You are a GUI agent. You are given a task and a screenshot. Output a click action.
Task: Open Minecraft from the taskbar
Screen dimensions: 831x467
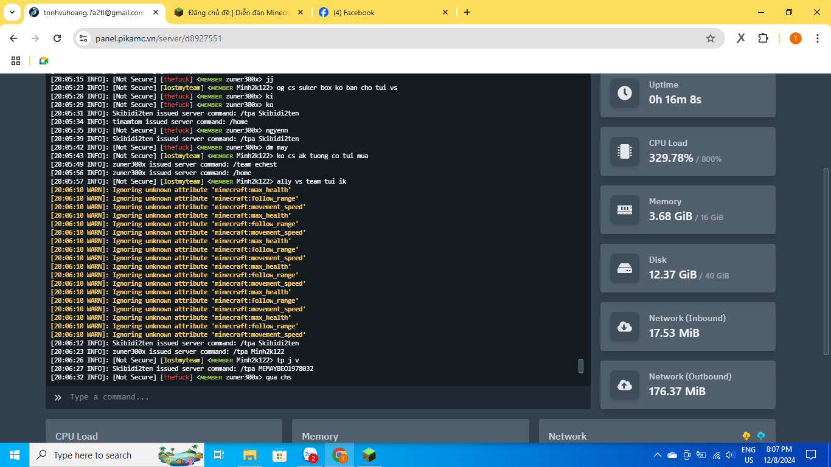point(369,455)
